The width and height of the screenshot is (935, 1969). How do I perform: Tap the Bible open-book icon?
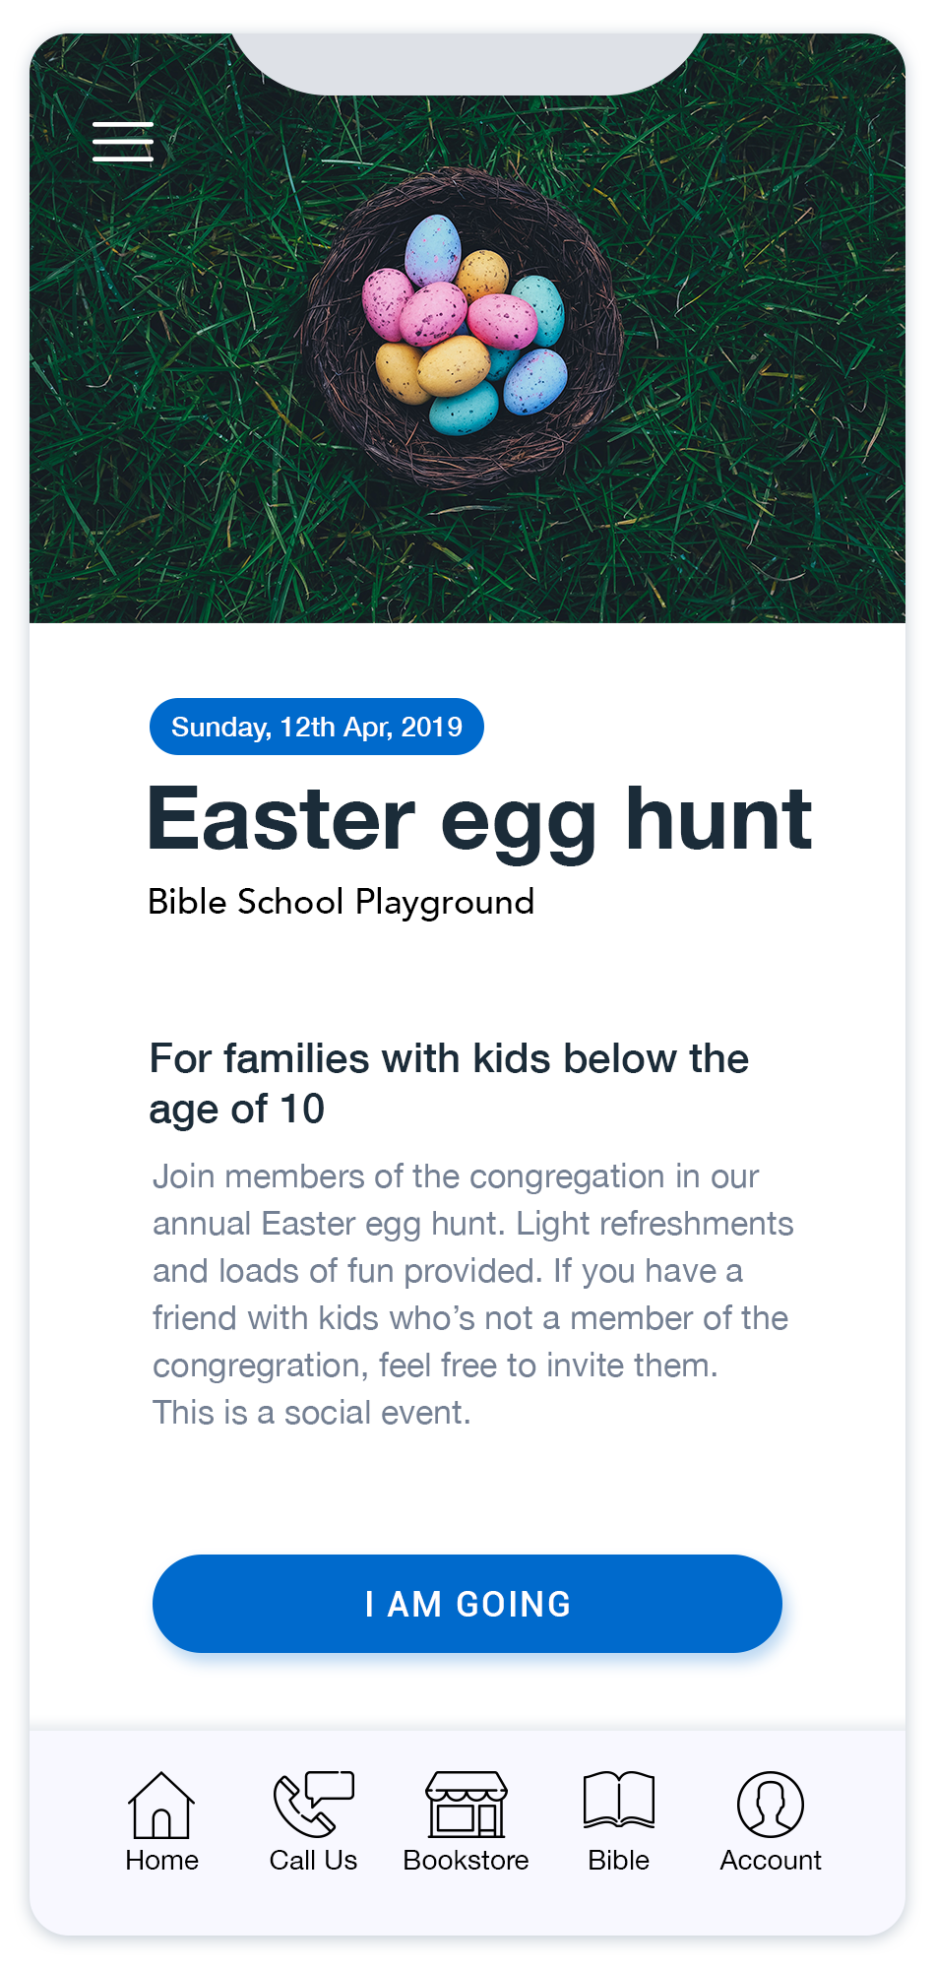click(x=618, y=1801)
